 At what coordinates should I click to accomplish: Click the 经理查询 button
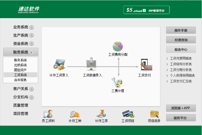pyautogui.click(x=181, y=40)
